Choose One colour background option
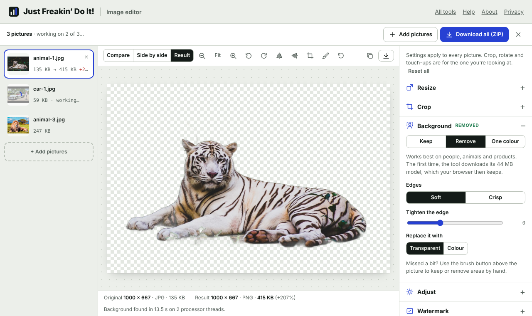 [505, 141]
